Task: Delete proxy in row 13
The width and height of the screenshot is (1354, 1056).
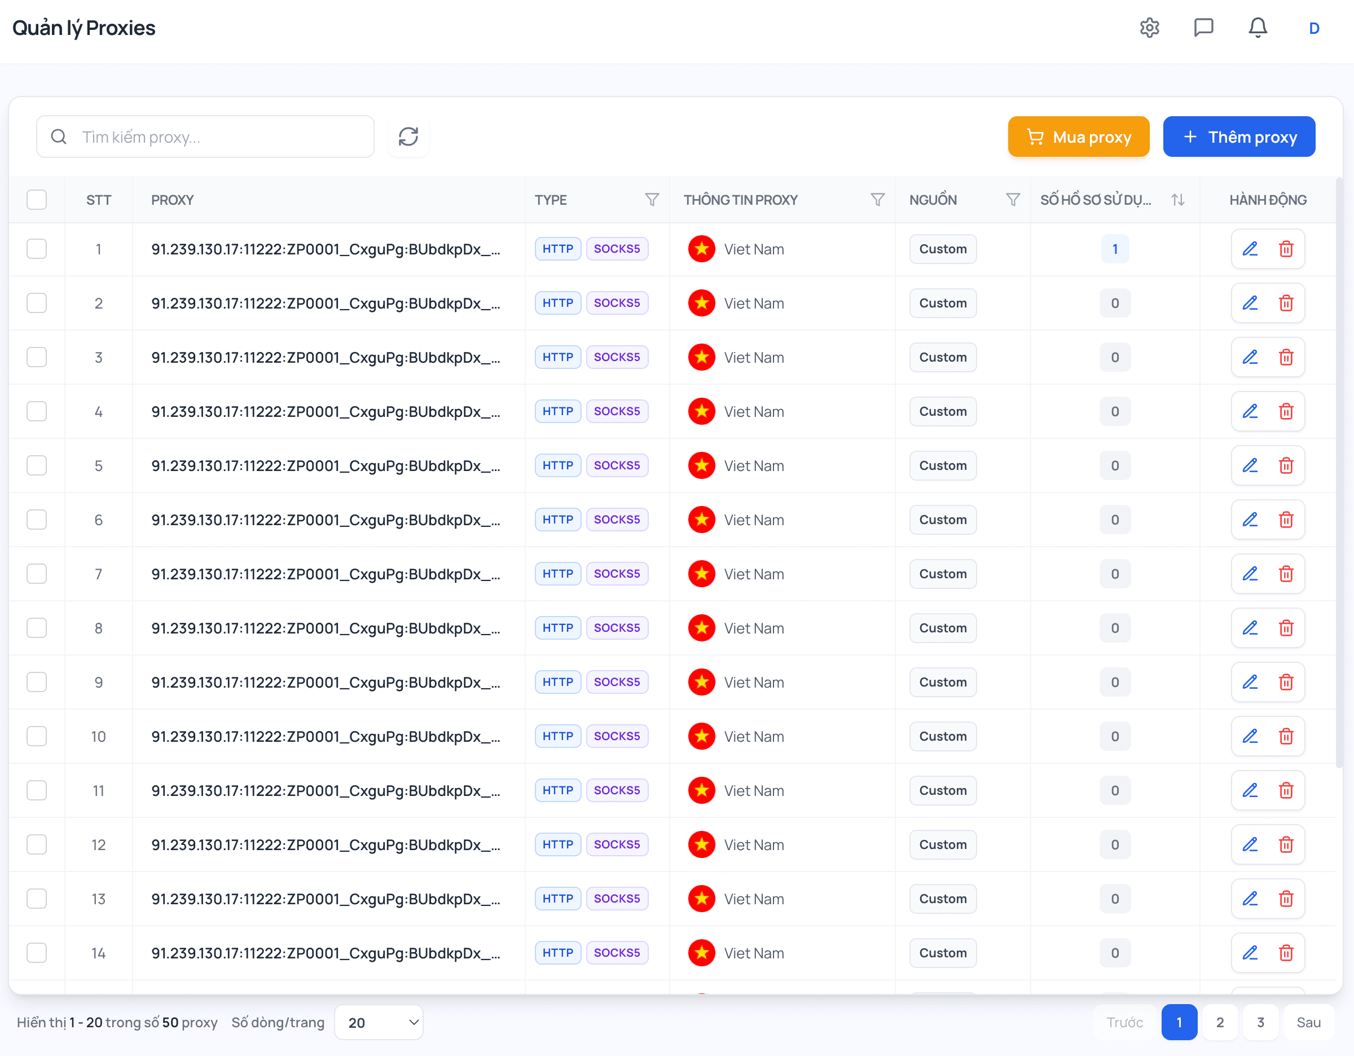Action: [1286, 899]
